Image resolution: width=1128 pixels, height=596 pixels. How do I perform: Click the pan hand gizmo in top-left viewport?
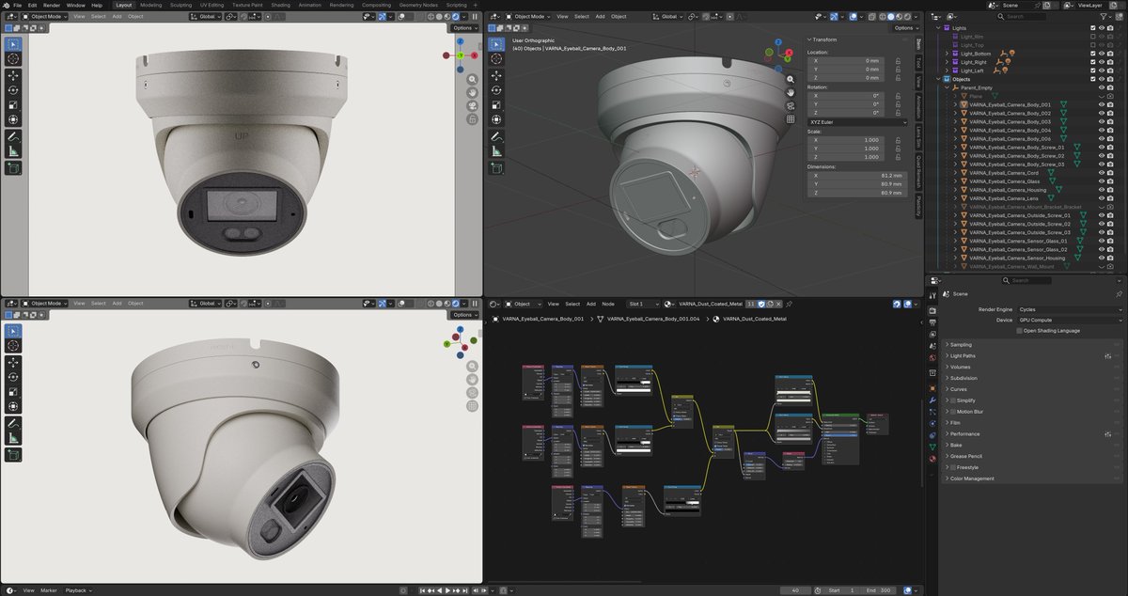coord(472,93)
